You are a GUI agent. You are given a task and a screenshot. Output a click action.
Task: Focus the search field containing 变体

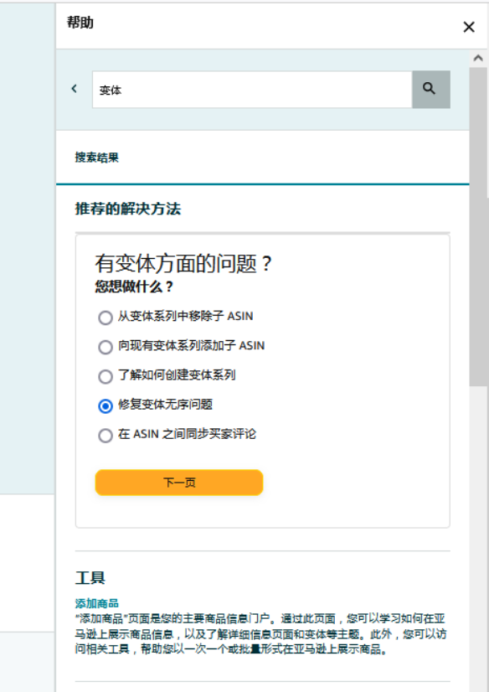(252, 89)
